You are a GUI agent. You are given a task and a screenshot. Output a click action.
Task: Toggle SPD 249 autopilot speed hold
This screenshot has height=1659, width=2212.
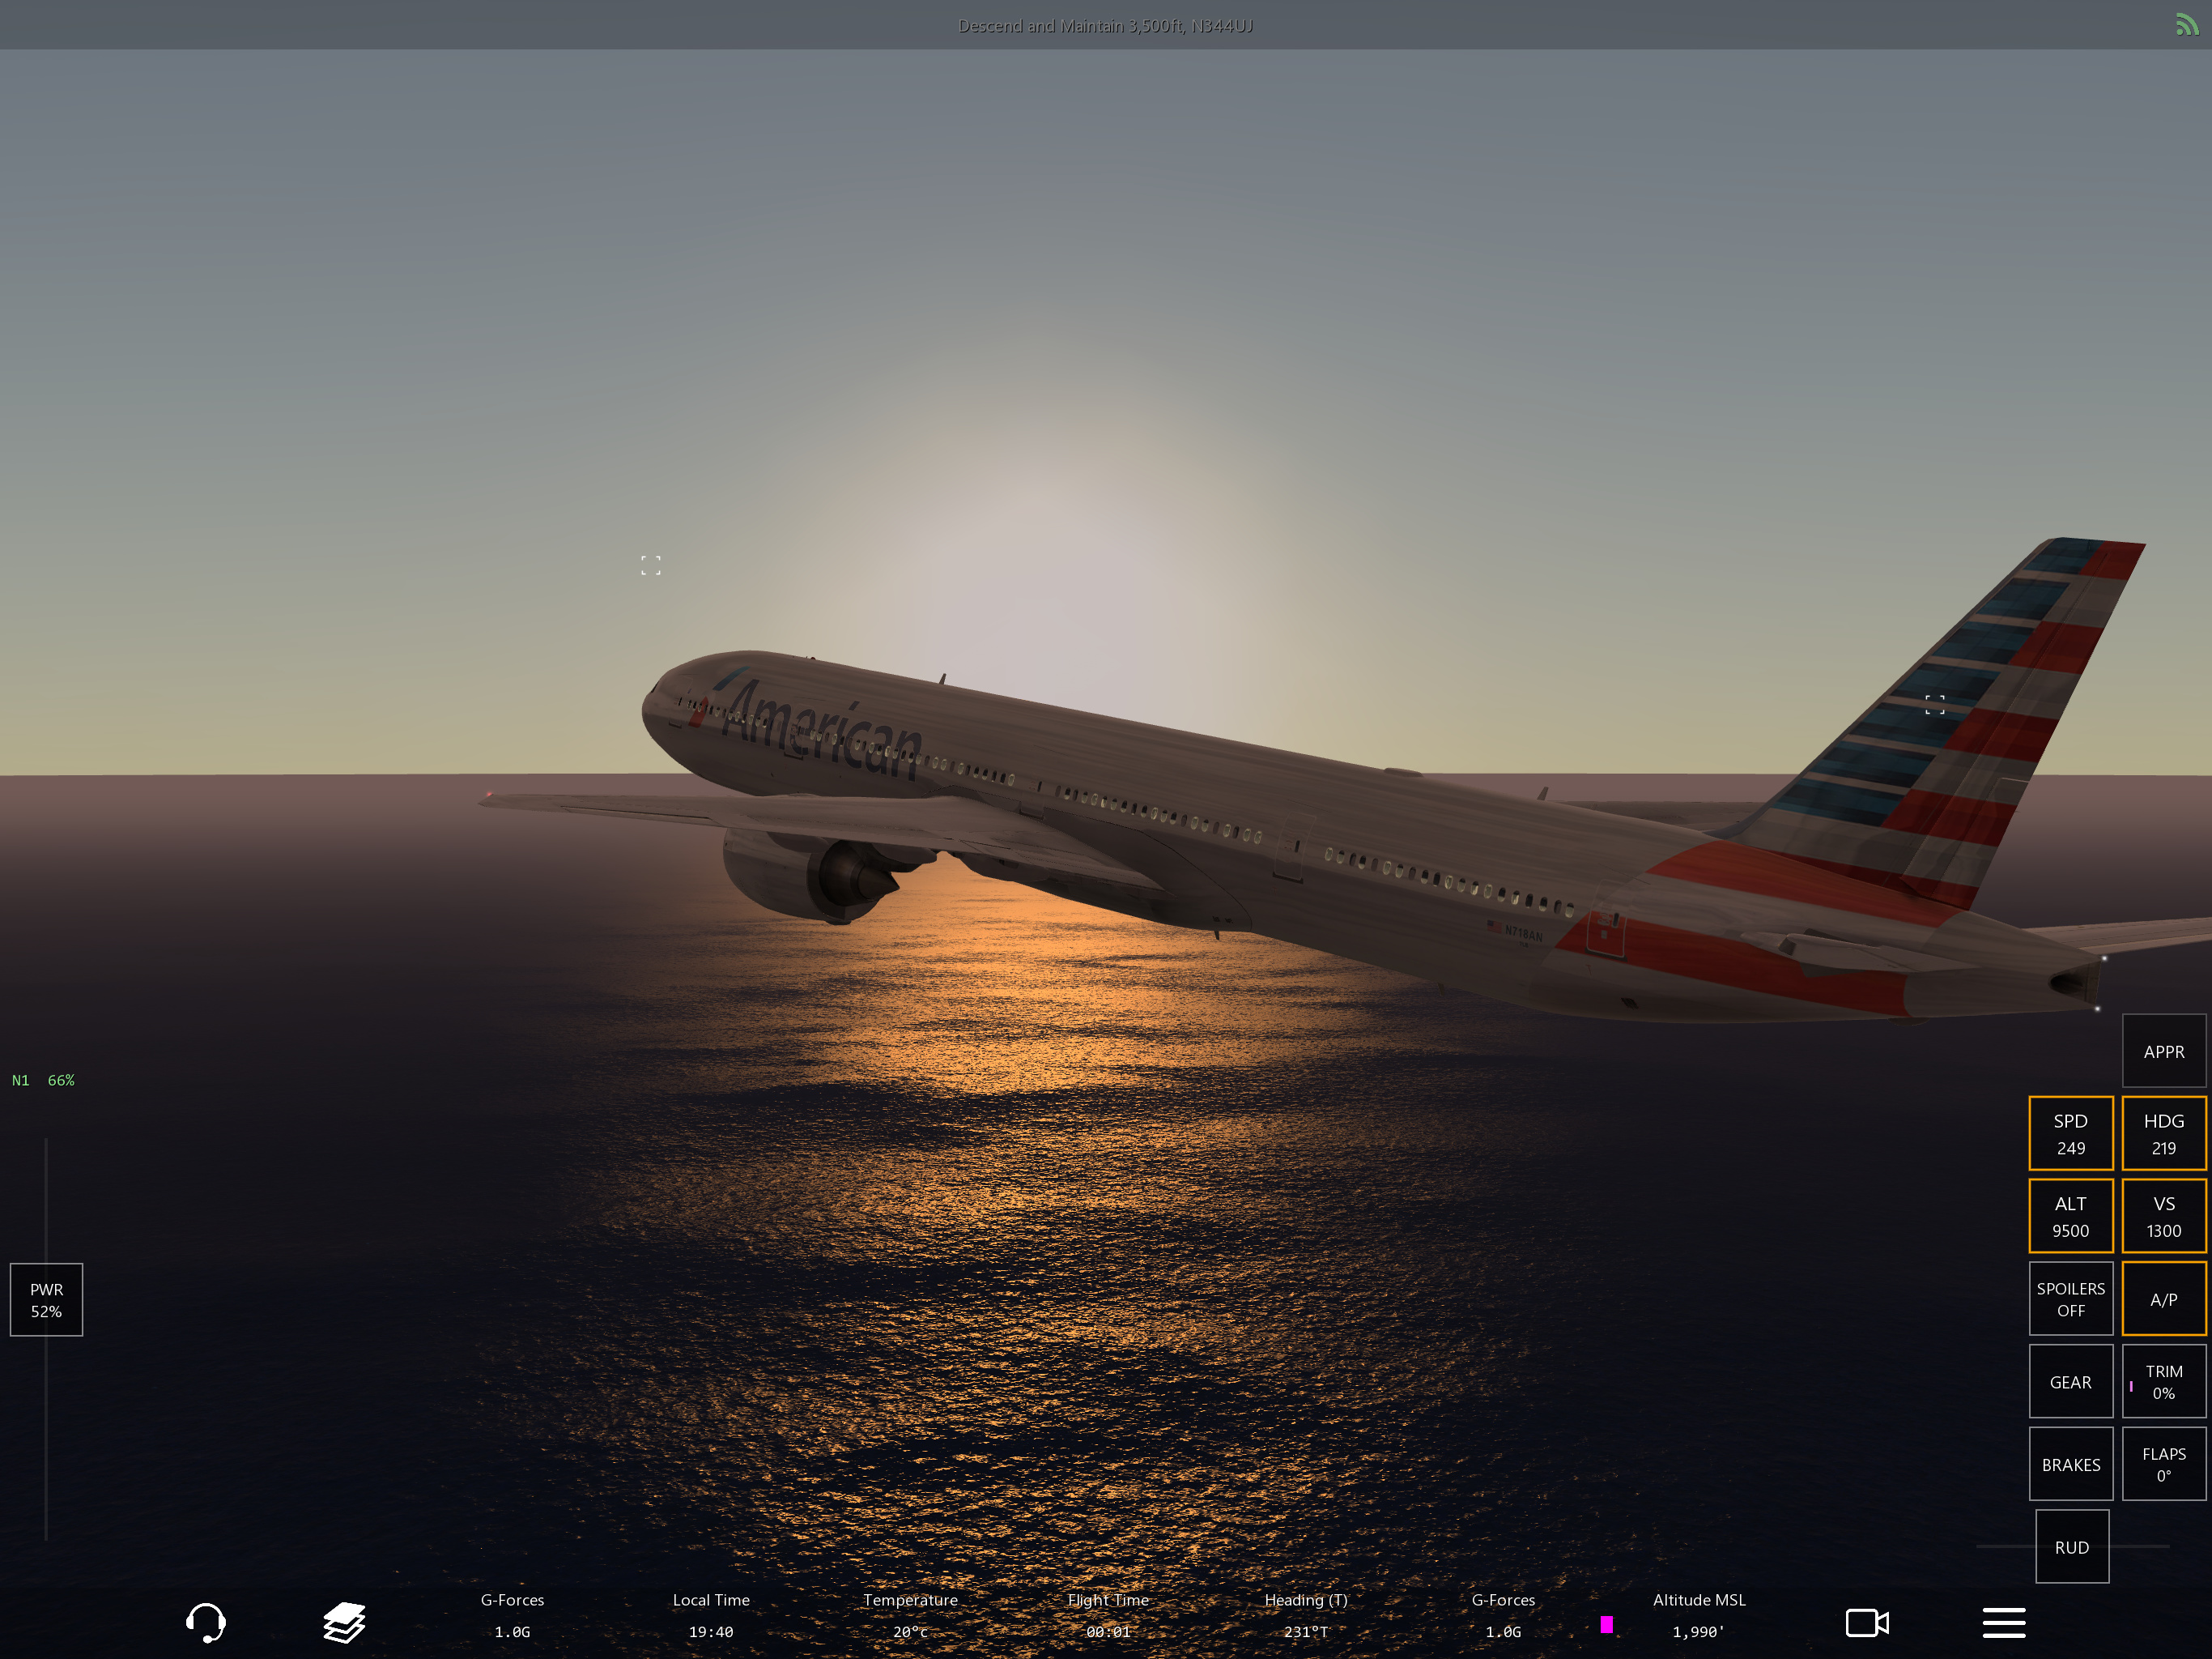click(x=2070, y=1134)
